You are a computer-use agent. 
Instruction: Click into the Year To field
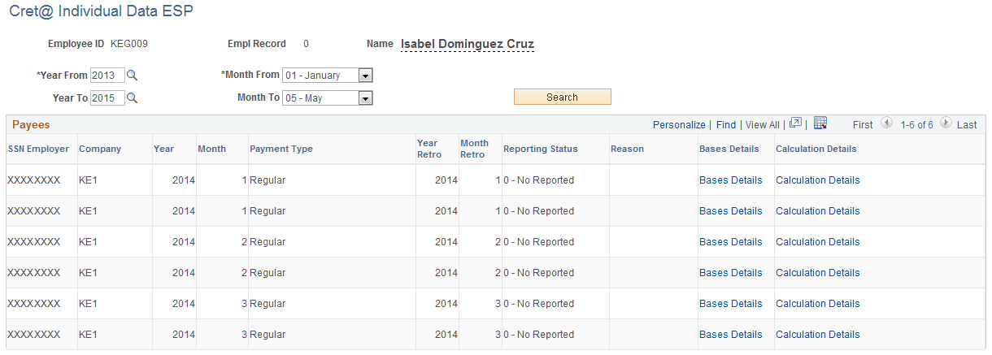tap(108, 98)
